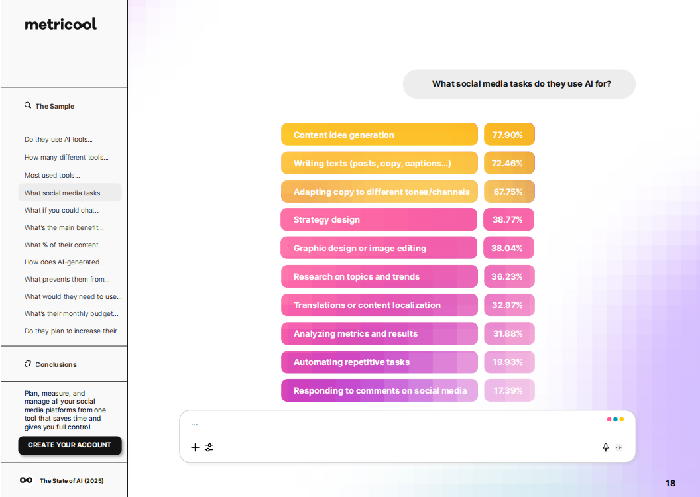This screenshot has height=497, width=700.
Task: Open the 'Do they use AI tools...' section
Action: point(58,140)
